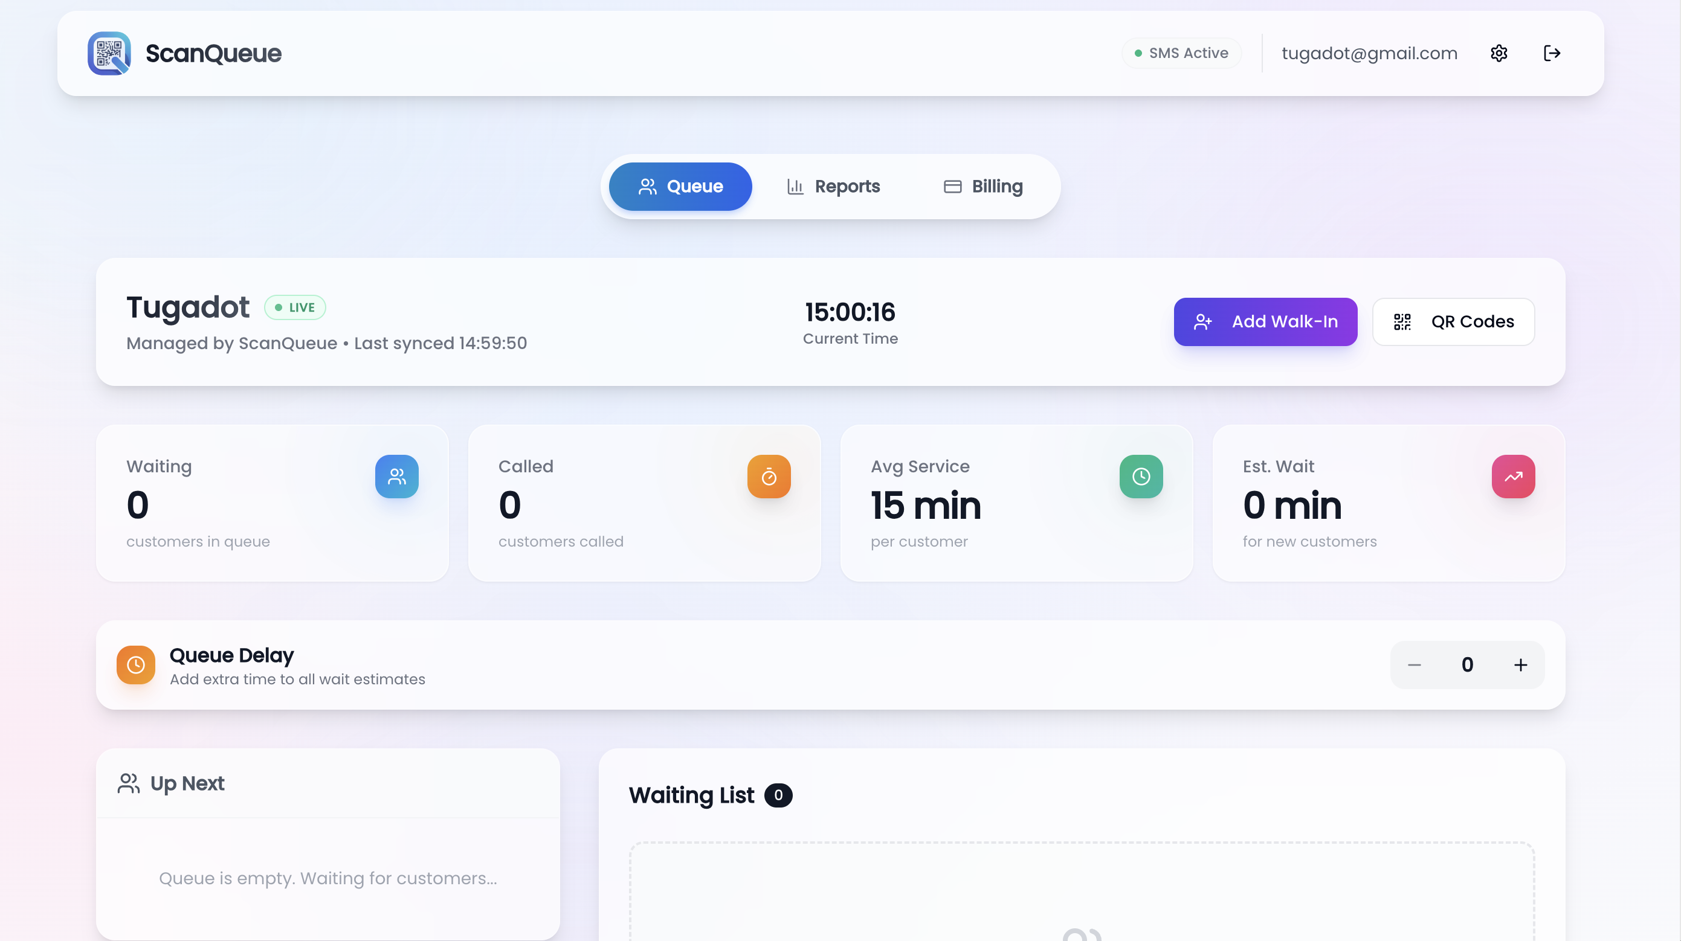Click the blue Waiting customers icon
Image resolution: width=1681 pixels, height=941 pixels.
[397, 476]
